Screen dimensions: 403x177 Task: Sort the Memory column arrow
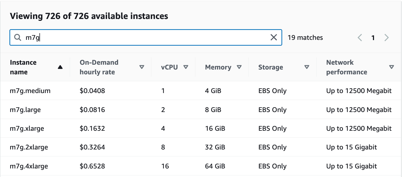(239, 67)
